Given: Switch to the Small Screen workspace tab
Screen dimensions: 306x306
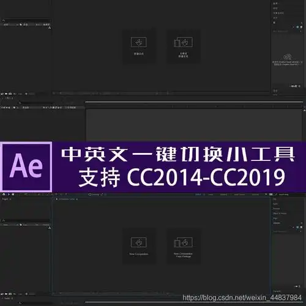Looking at the screenshot, I should pos(239,195).
